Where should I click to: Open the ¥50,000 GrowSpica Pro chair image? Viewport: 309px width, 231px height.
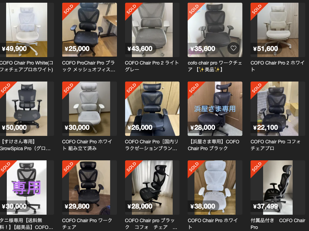coord(27,109)
